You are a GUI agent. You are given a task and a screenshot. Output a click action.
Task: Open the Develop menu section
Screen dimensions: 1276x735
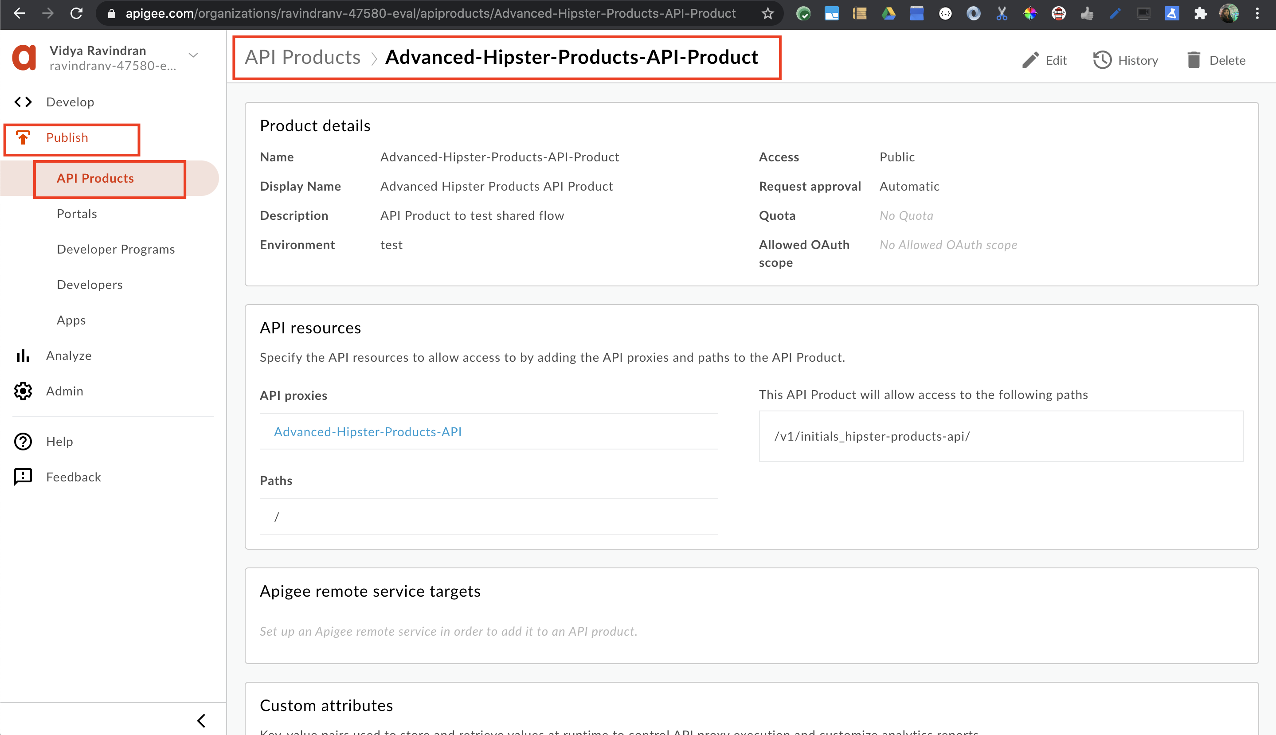(70, 102)
